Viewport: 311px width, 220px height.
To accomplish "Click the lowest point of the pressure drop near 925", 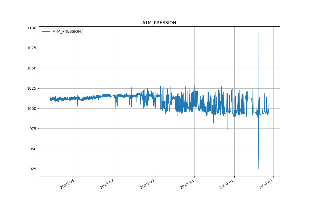I will tap(259, 169).
